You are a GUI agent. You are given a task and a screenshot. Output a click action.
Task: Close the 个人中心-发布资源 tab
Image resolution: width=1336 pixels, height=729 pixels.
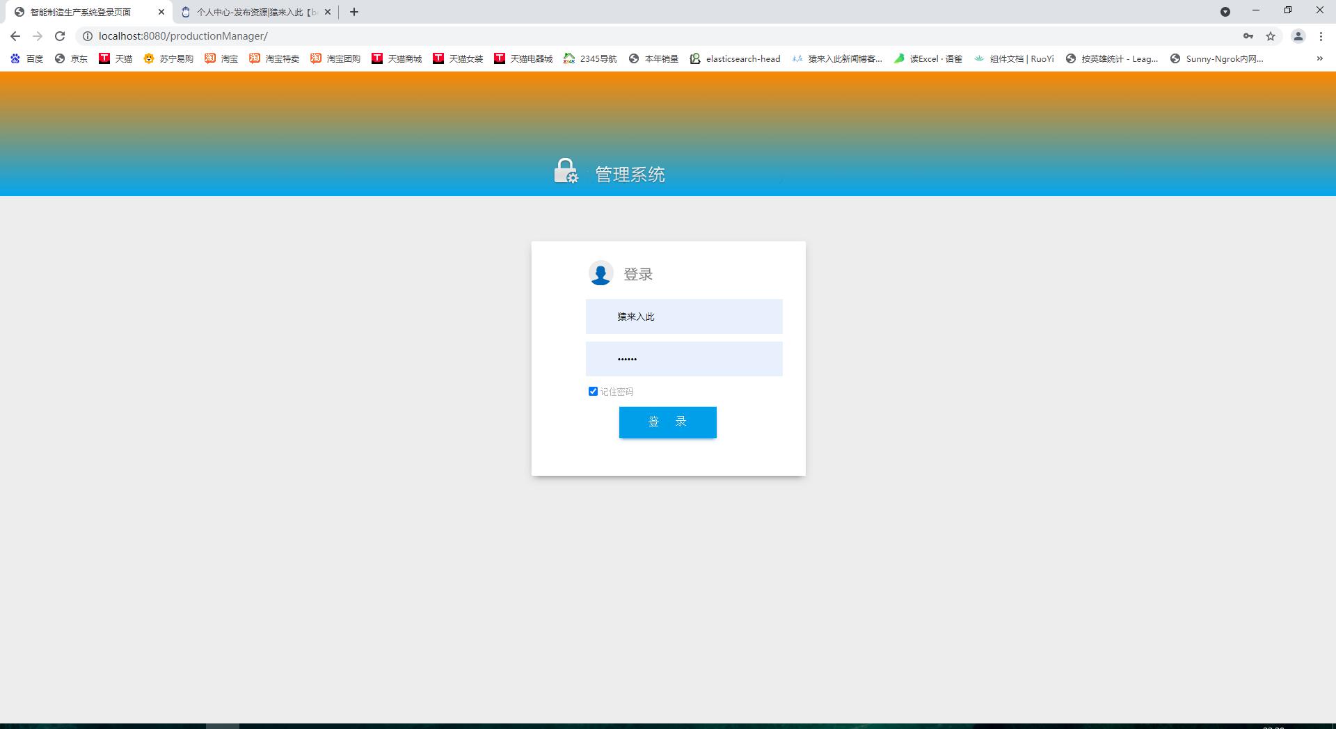[328, 12]
